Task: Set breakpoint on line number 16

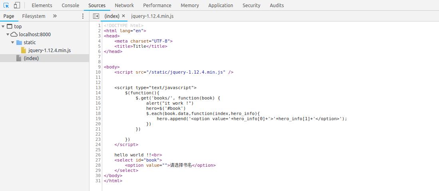Action: click(98, 103)
